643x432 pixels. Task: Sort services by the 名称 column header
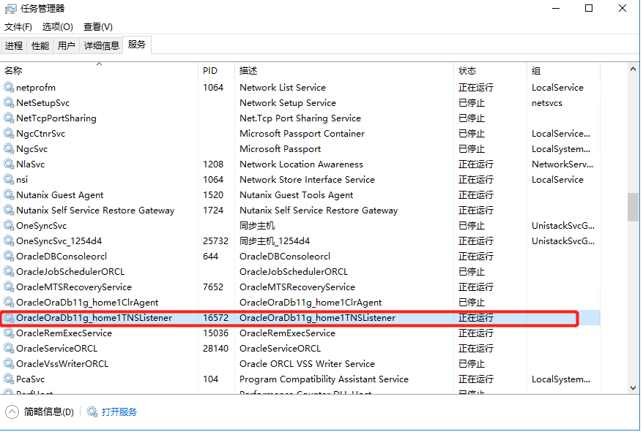(100, 70)
